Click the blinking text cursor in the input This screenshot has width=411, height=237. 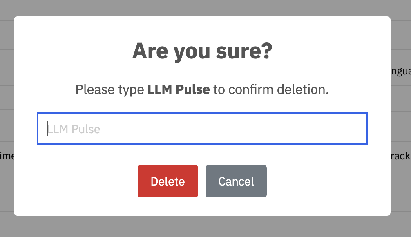47,129
